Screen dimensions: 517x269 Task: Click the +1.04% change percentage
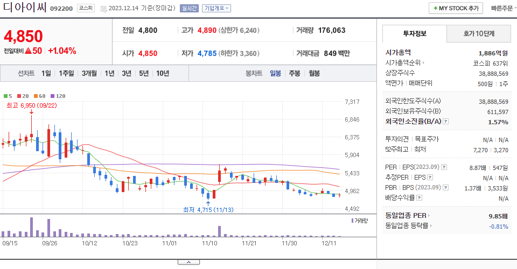[62, 51]
